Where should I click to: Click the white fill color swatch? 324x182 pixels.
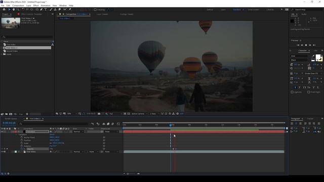318,57
